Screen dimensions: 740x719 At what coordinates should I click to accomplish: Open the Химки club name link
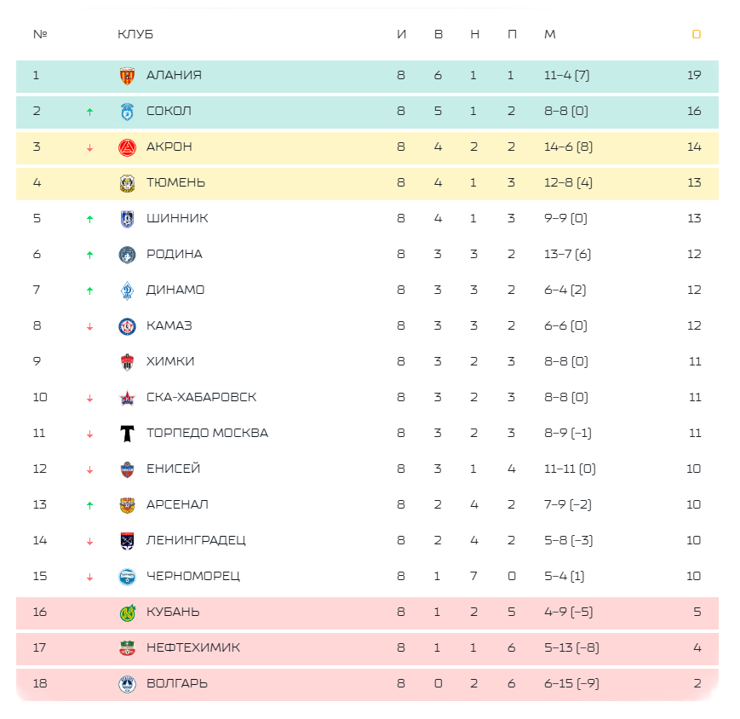click(x=170, y=362)
